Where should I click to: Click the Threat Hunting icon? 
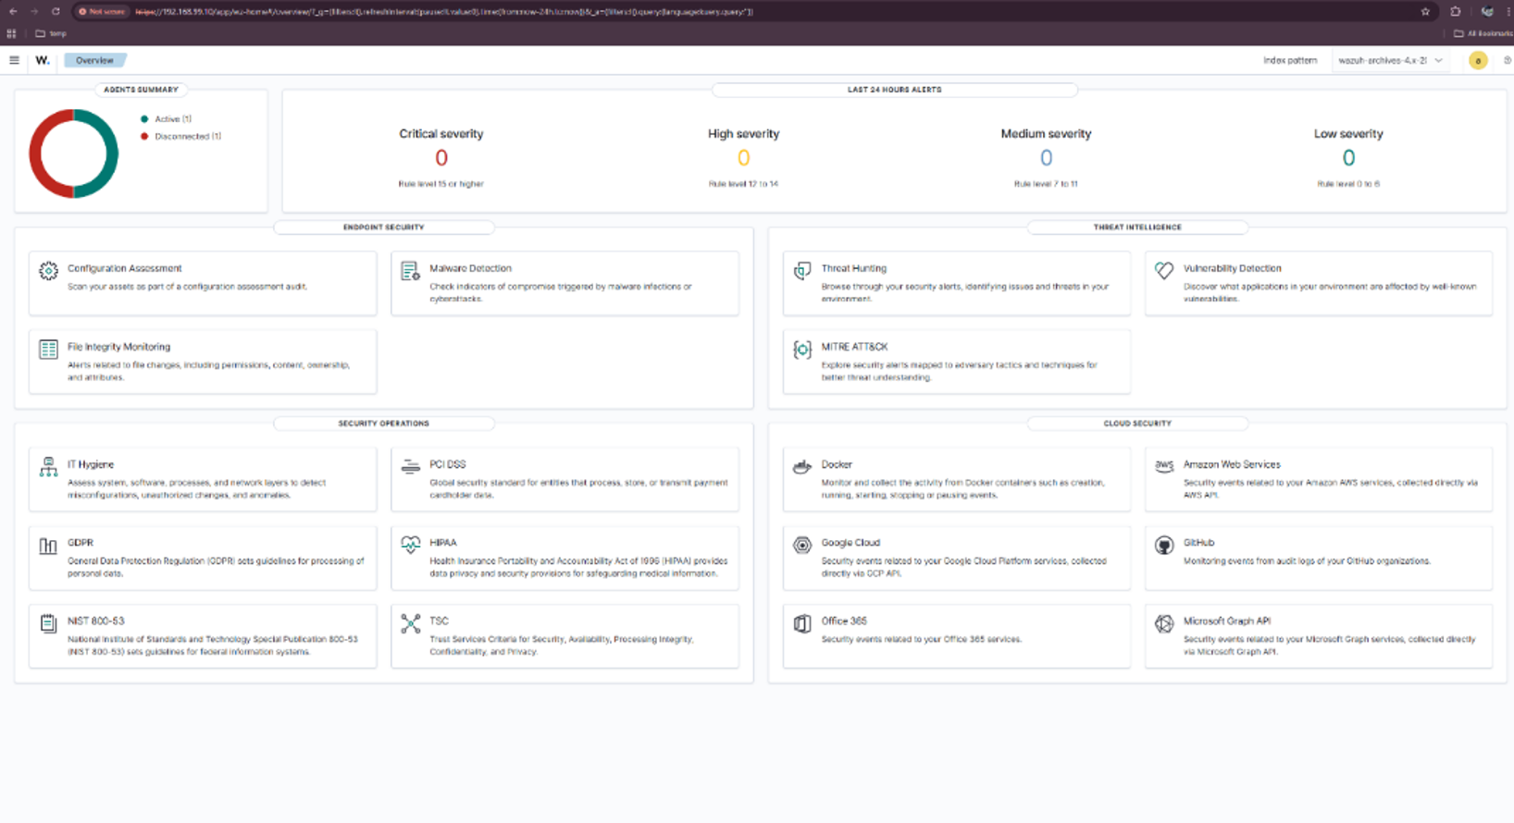(x=802, y=270)
